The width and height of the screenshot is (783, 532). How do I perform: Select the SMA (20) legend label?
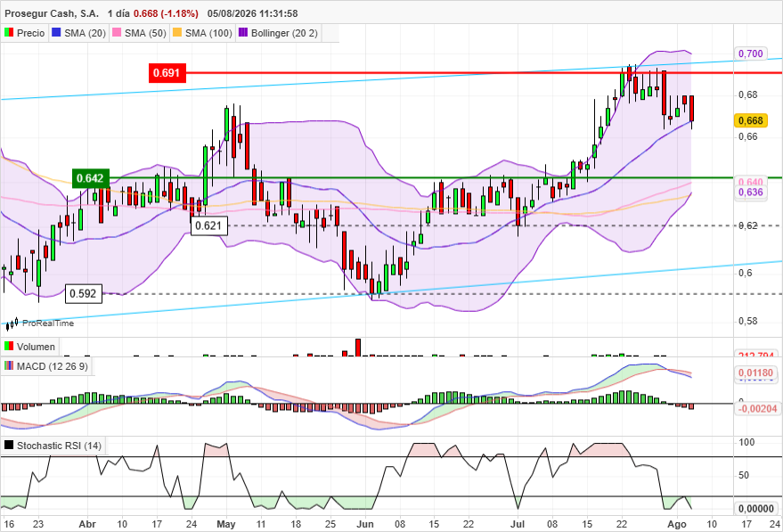(85, 33)
